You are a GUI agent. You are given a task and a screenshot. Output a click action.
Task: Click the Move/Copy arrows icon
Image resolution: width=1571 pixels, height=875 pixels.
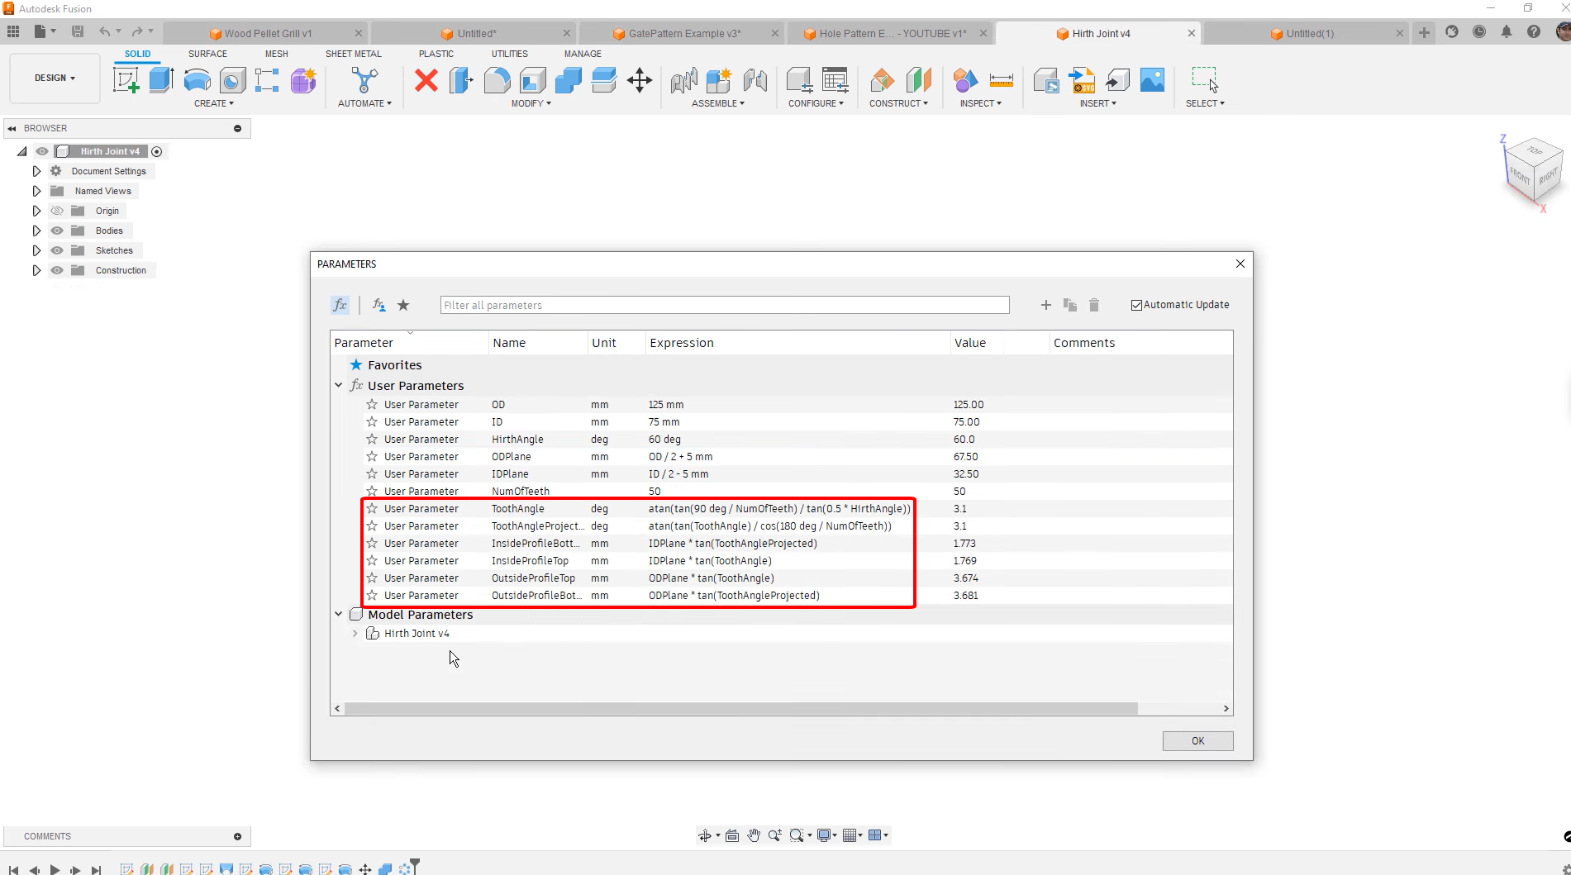pos(640,80)
